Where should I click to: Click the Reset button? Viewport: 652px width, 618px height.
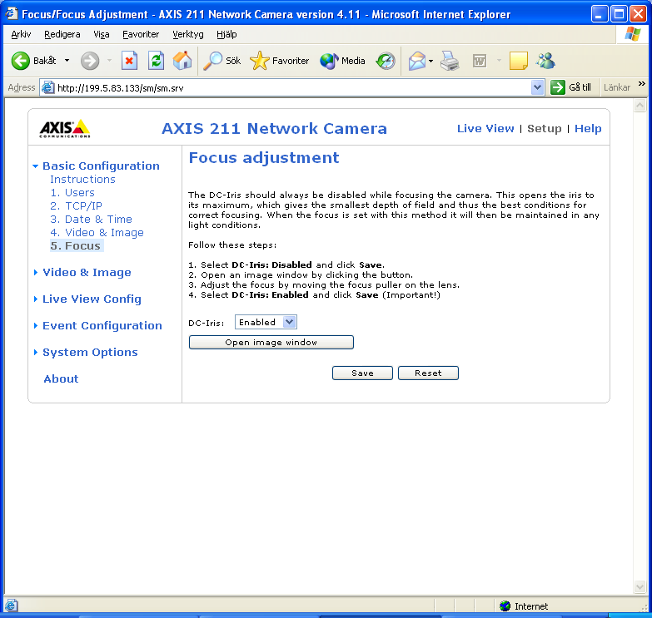428,373
